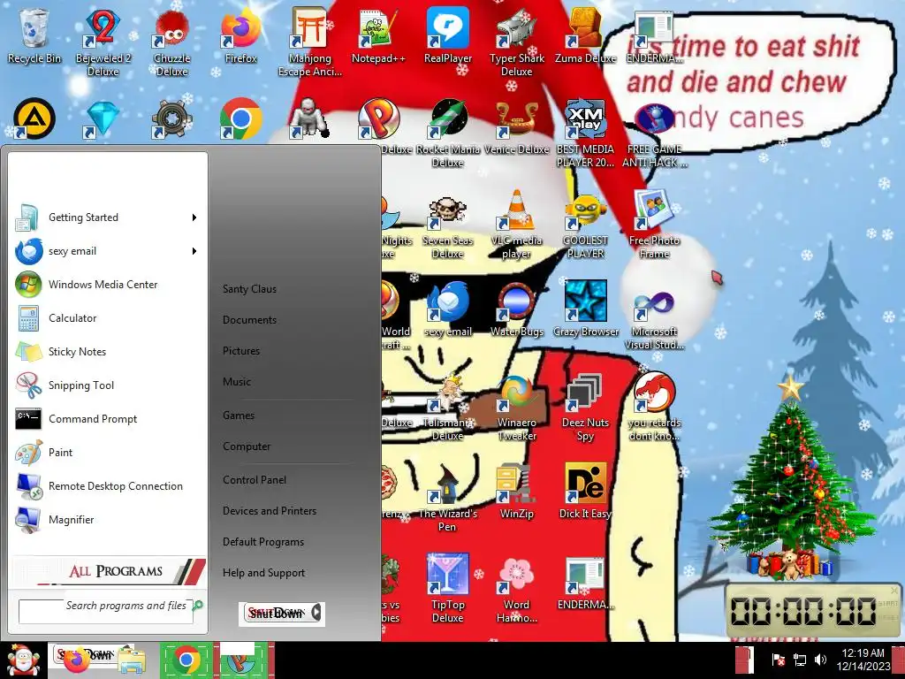The height and width of the screenshot is (679, 905).
Task: Open Free Photo Frame shortcut
Action: coord(654,224)
